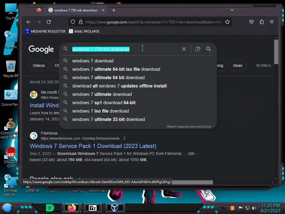
Task: Click the scroll down arrow on the page
Action: 276,178
